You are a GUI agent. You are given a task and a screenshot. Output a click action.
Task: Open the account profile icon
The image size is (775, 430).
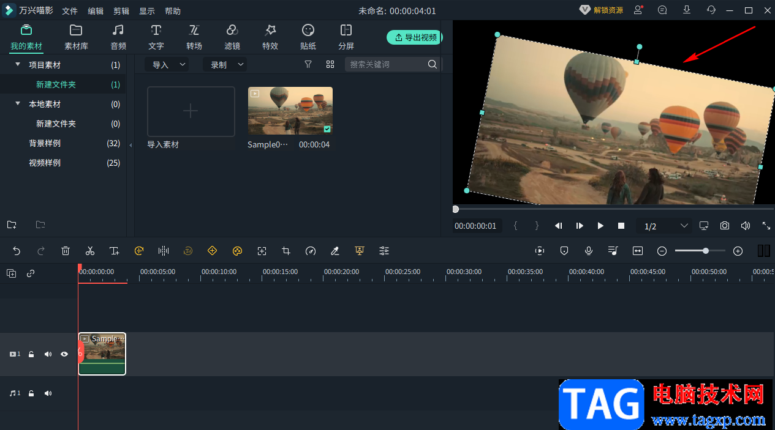click(x=638, y=10)
